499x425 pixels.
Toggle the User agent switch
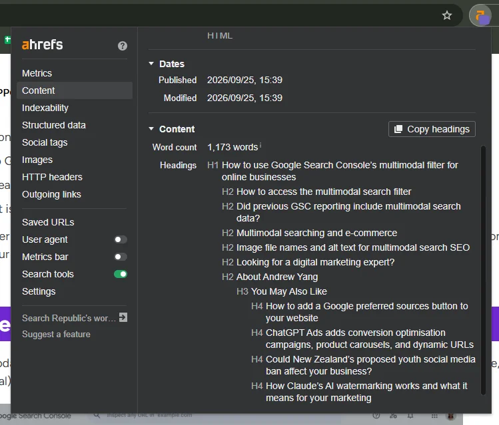point(121,239)
